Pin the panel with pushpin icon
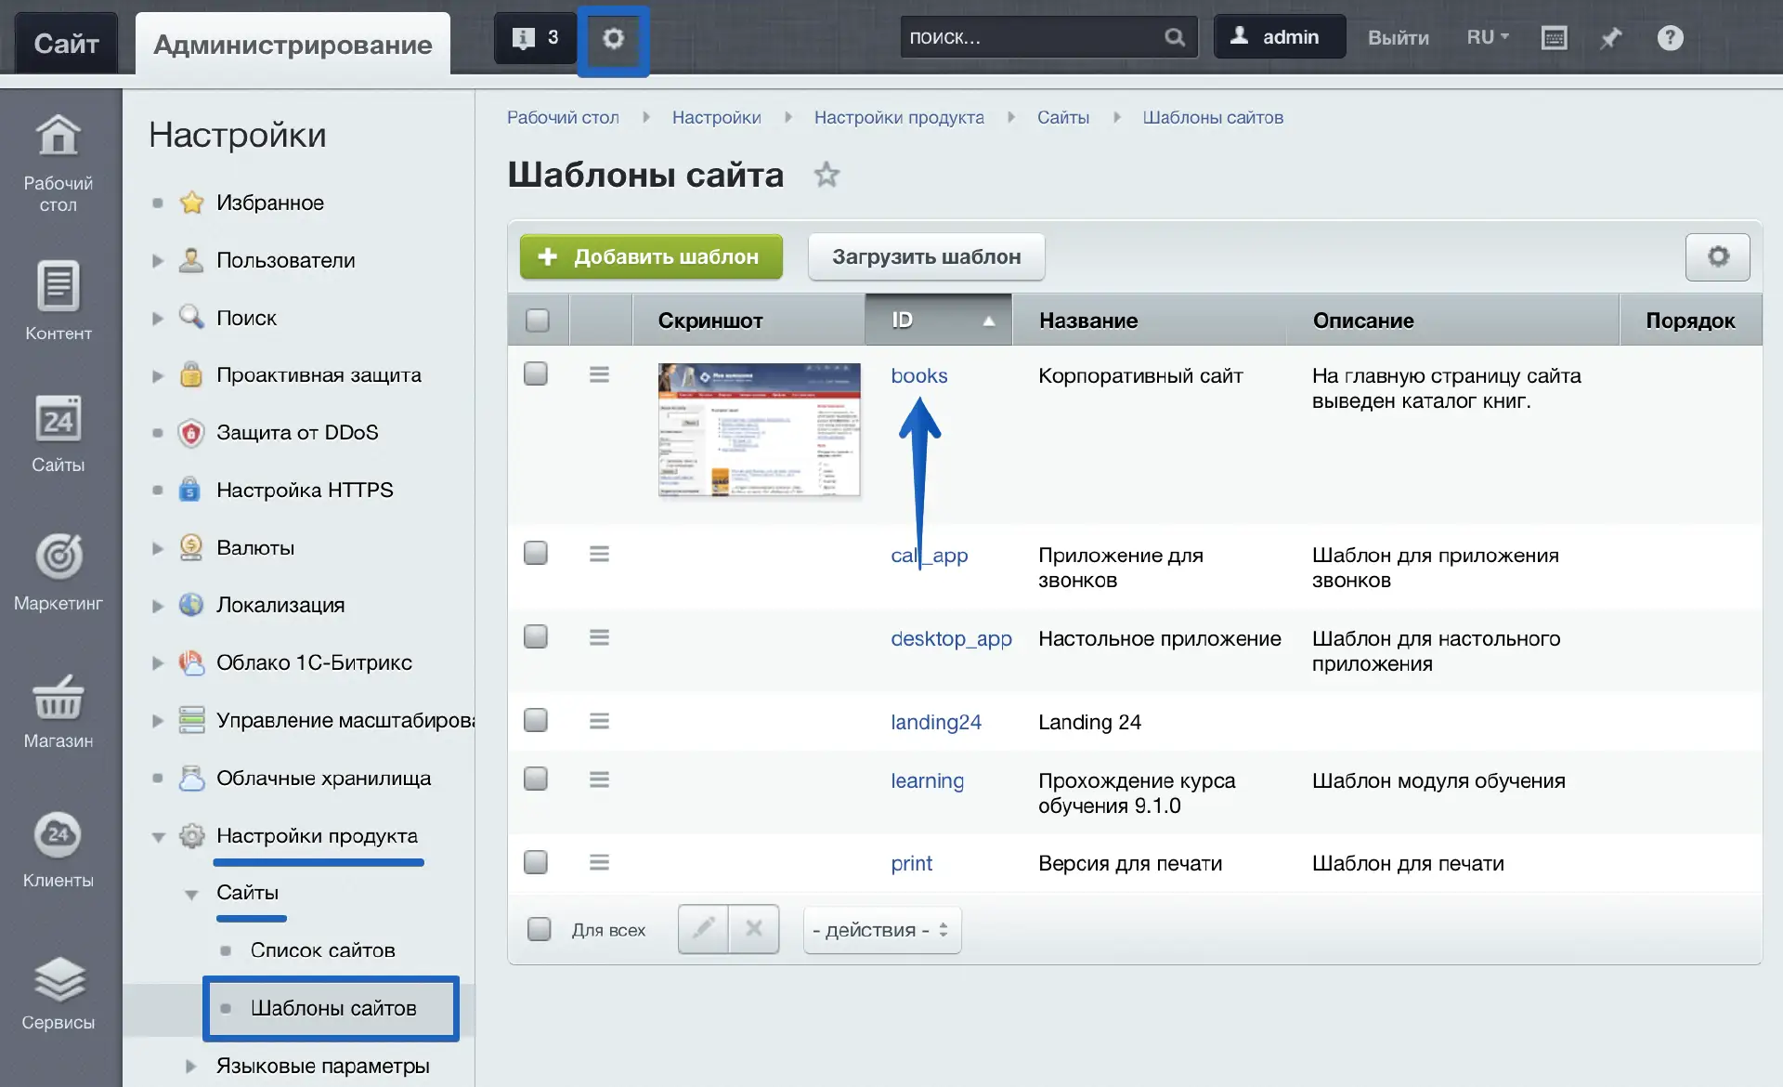1783x1087 pixels. coord(1611,38)
